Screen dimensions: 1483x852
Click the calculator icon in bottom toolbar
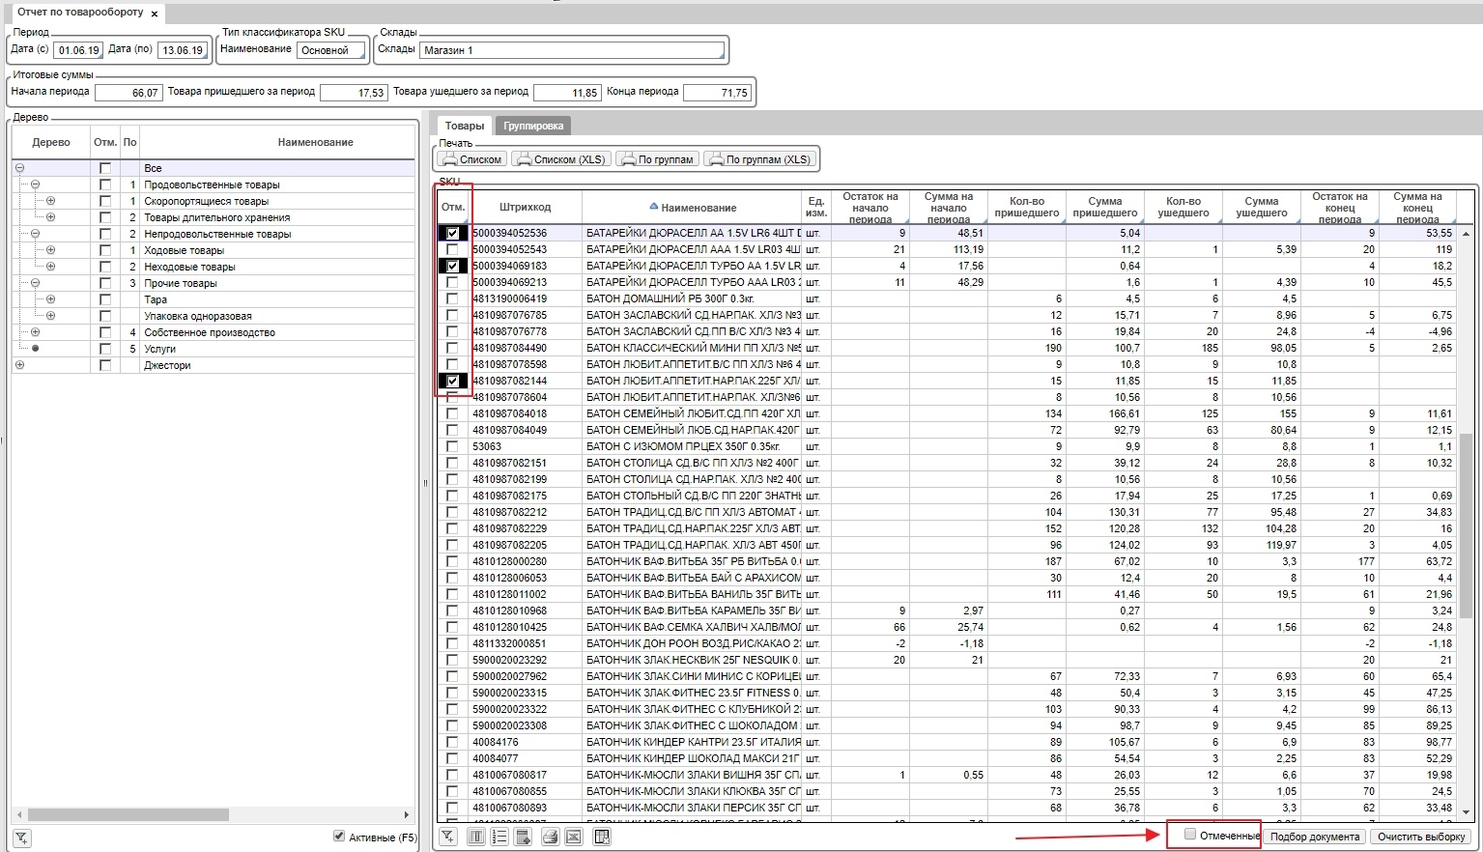click(x=524, y=837)
